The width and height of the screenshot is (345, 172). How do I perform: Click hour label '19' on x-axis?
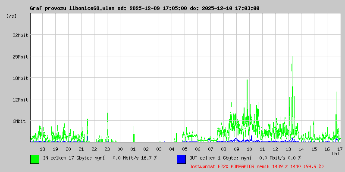click(56, 149)
